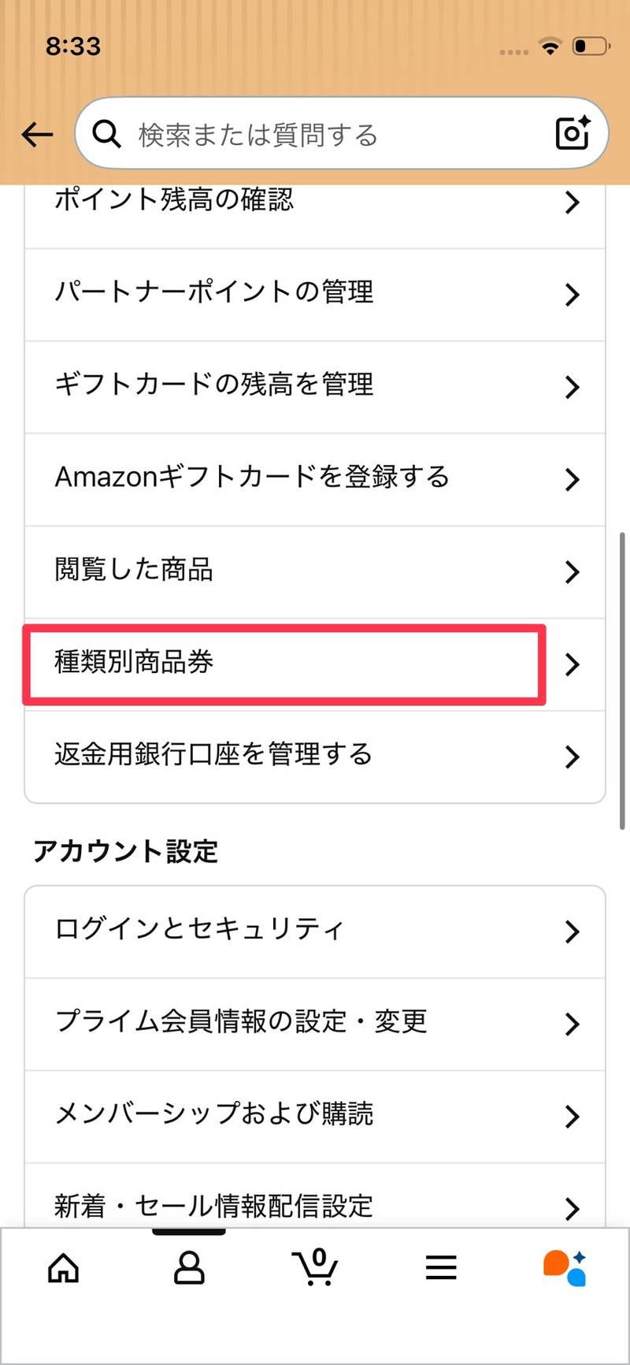
Task: Tap the back arrow icon
Action: coord(36,135)
